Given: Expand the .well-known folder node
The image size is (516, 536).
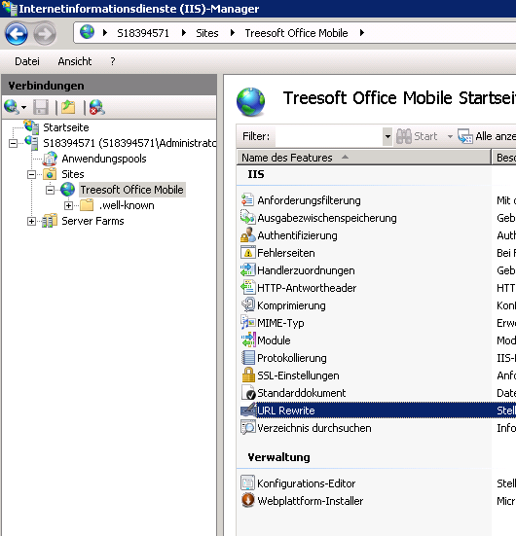Looking at the screenshot, I should pyautogui.click(x=68, y=205).
